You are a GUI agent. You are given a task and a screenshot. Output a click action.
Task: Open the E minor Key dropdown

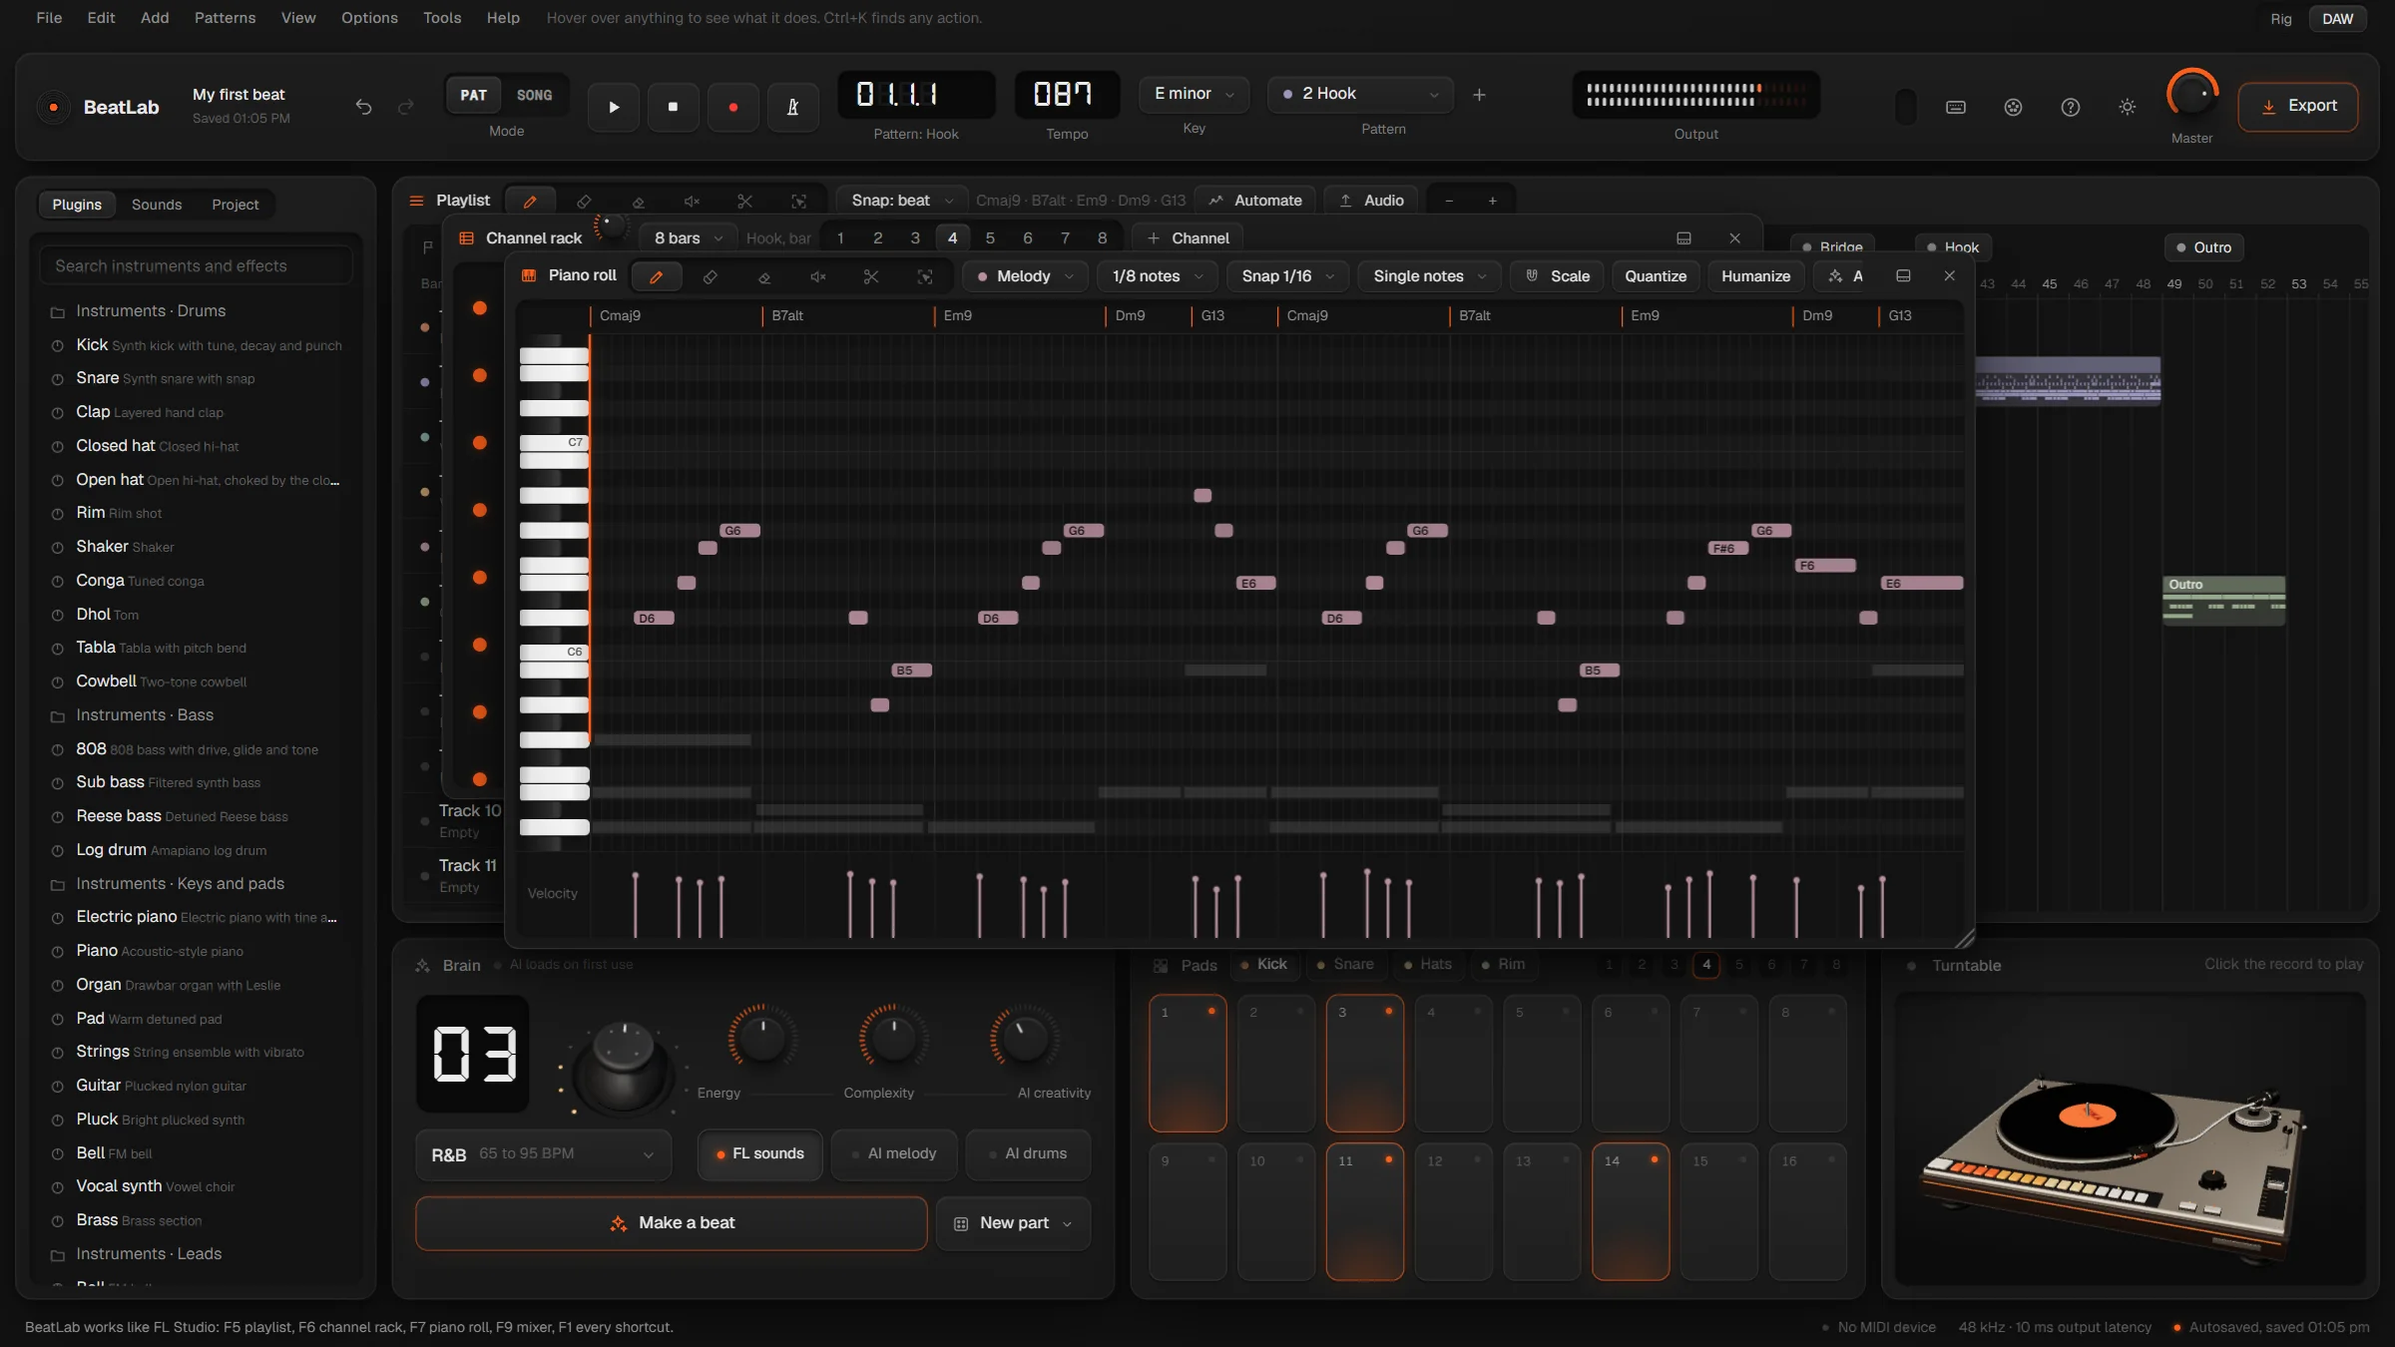(x=1194, y=94)
